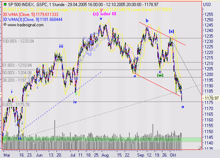Click the blue iii wave label
This screenshot has height=158, width=220.
click(61, 46)
